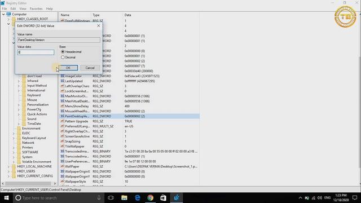Expand the HKEY_CLASSES_ROOT node
The image size is (361, 203).
[x=8, y=19]
